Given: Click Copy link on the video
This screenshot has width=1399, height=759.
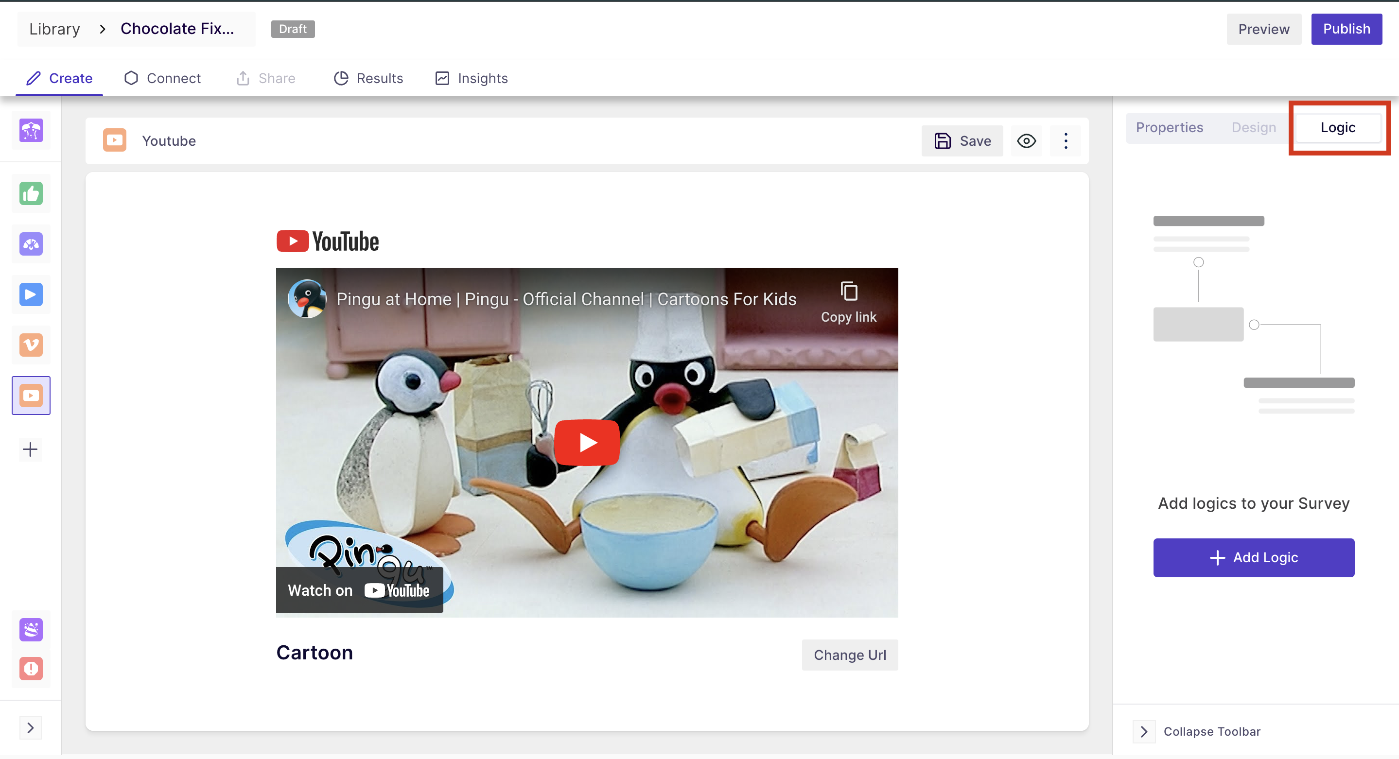Looking at the screenshot, I should click(x=848, y=302).
